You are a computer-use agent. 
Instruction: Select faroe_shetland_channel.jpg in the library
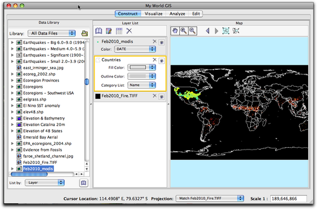(x=48, y=156)
